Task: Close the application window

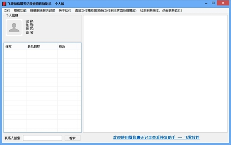Action: [x=223, y=3]
